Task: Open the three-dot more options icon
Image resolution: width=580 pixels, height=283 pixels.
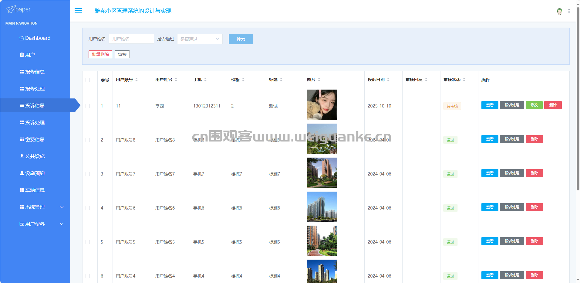Action: tap(569, 11)
